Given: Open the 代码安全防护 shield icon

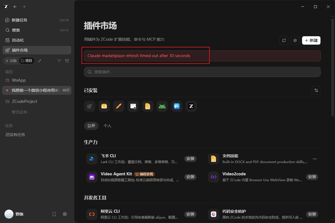Looking at the screenshot, I should [214, 214].
